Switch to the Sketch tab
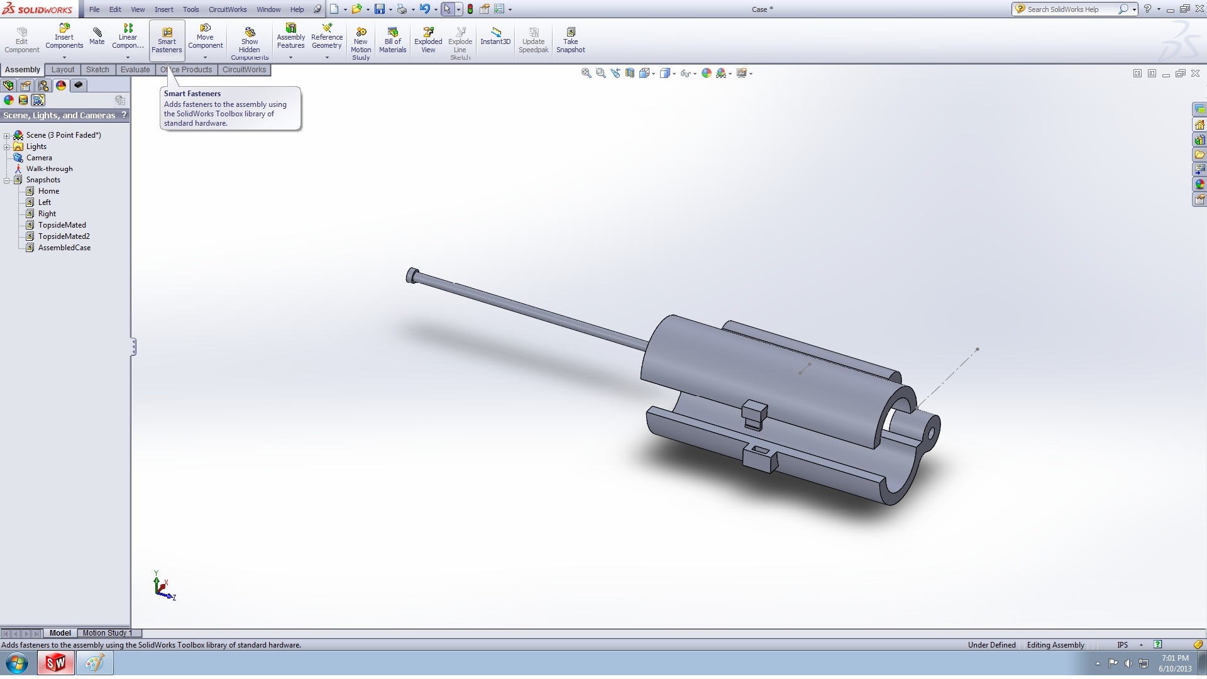Image resolution: width=1207 pixels, height=679 pixels. pyautogui.click(x=97, y=70)
